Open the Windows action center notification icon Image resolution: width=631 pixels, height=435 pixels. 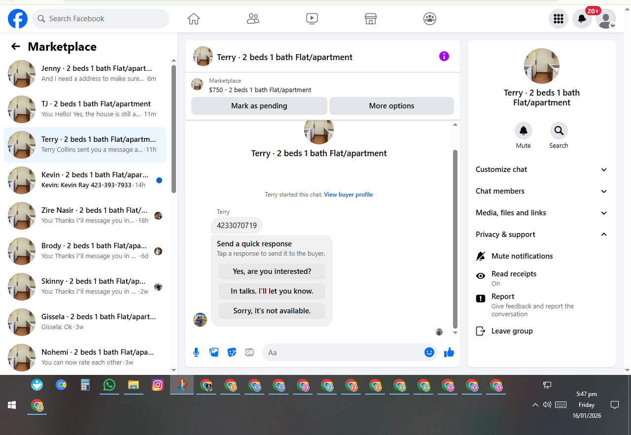[x=615, y=405]
